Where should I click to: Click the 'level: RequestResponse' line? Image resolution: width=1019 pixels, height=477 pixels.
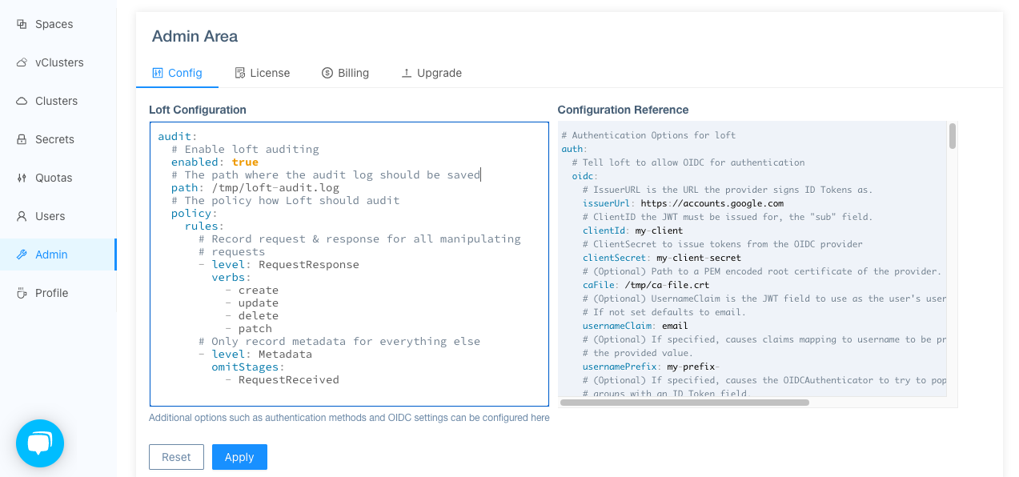click(x=279, y=264)
